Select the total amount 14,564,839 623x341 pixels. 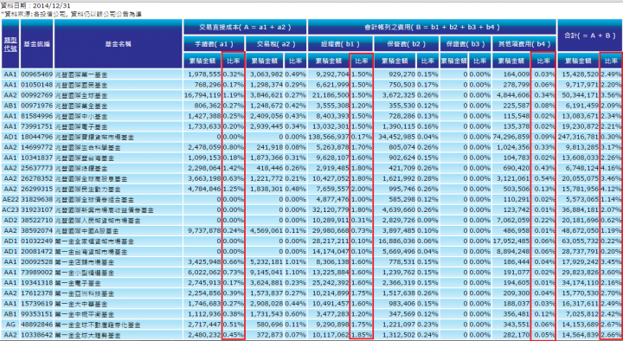tap(581, 335)
